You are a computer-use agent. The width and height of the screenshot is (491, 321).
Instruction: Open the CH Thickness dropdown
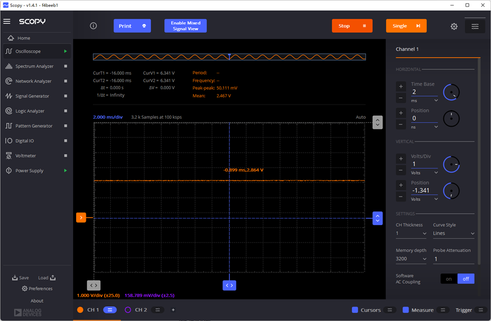pyautogui.click(x=411, y=234)
